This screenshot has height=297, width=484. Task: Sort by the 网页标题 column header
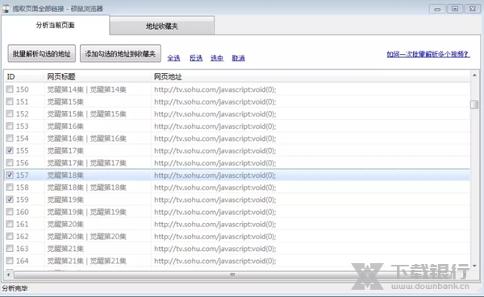coord(98,76)
